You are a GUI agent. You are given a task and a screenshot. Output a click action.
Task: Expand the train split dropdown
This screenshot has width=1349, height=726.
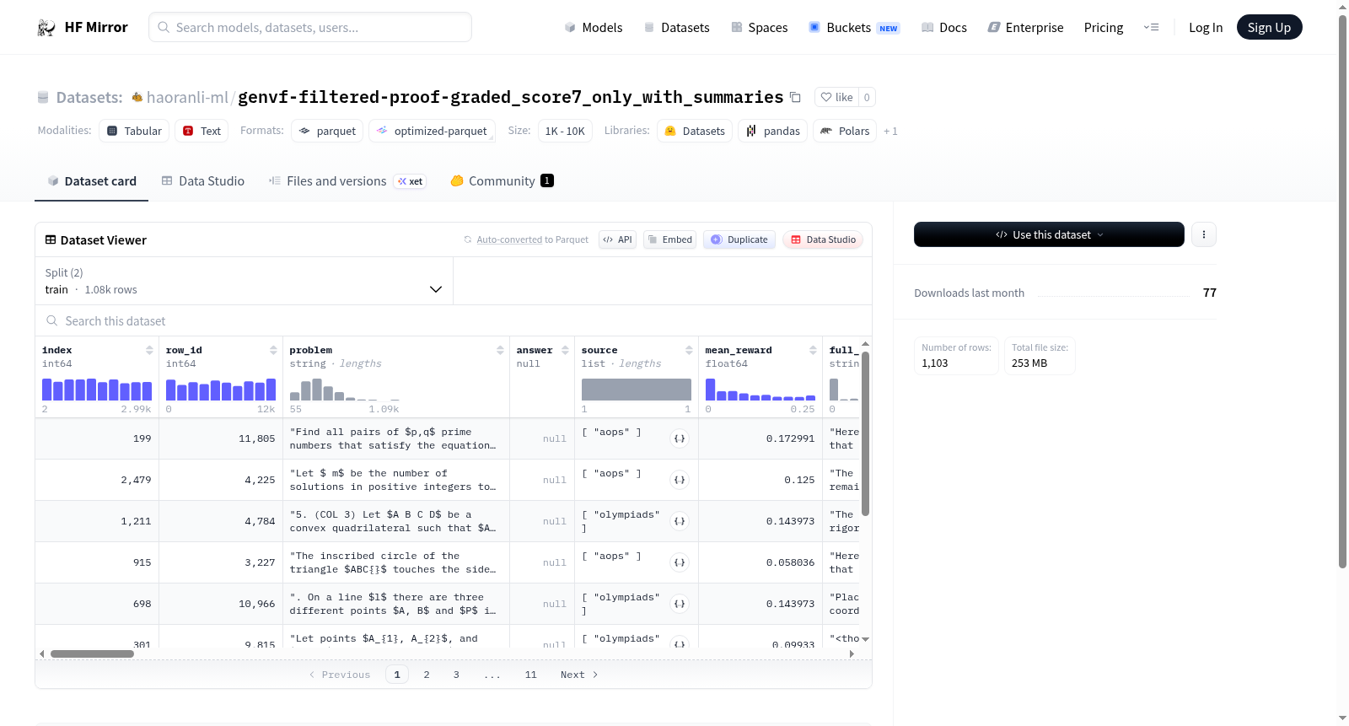(244, 281)
